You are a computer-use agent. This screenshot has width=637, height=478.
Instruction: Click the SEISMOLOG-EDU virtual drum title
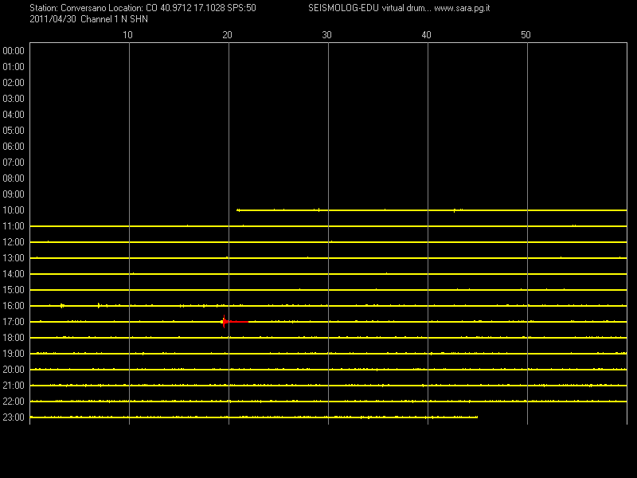[369, 8]
